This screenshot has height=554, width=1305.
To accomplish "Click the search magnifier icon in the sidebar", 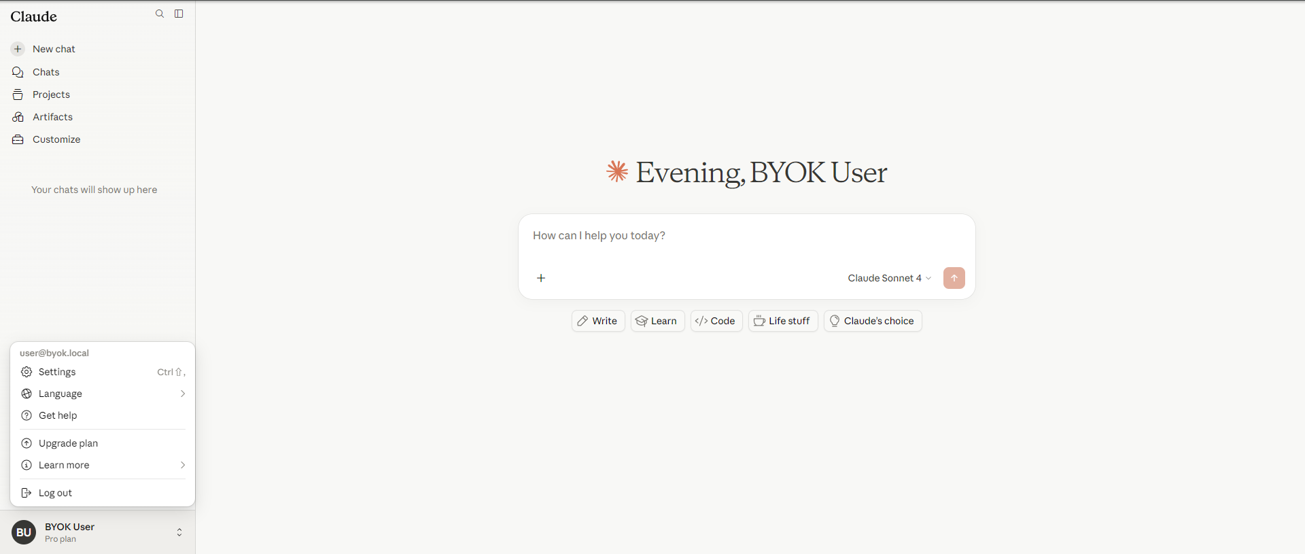I will tap(160, 14).
